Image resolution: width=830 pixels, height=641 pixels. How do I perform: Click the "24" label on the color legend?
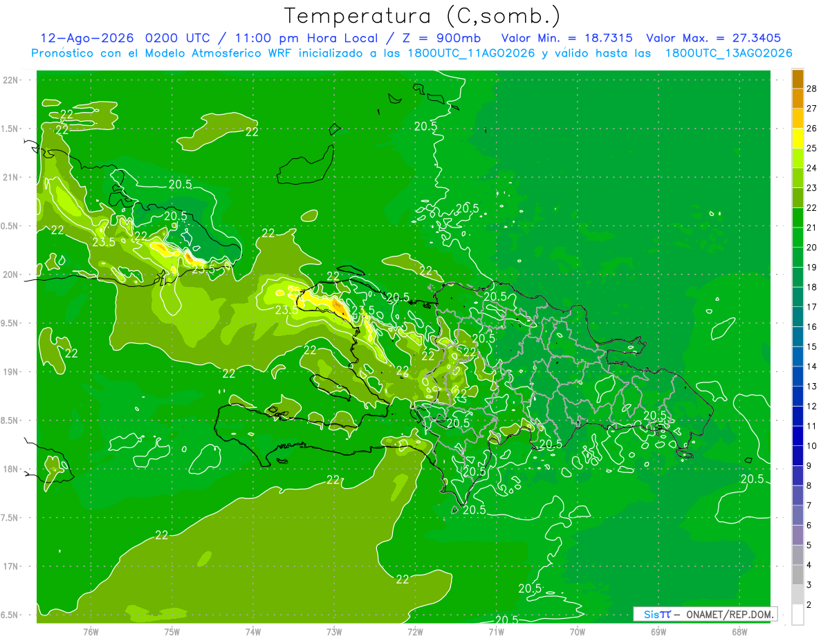coord(811,168)
